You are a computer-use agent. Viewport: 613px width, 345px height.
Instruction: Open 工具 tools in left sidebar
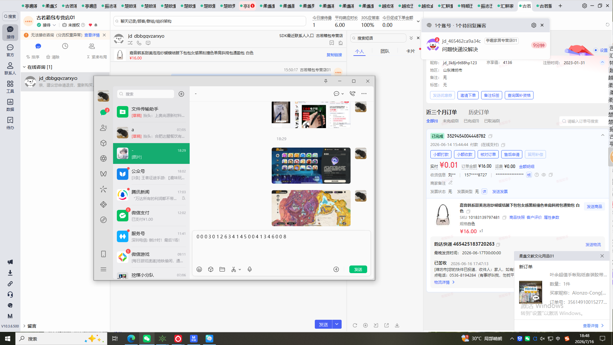pyautogui.click(x=10, y=87)
